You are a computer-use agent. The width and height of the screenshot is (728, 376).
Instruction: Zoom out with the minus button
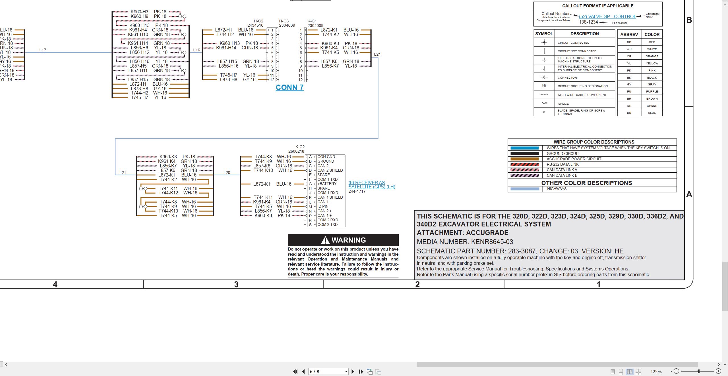(677, 371)
